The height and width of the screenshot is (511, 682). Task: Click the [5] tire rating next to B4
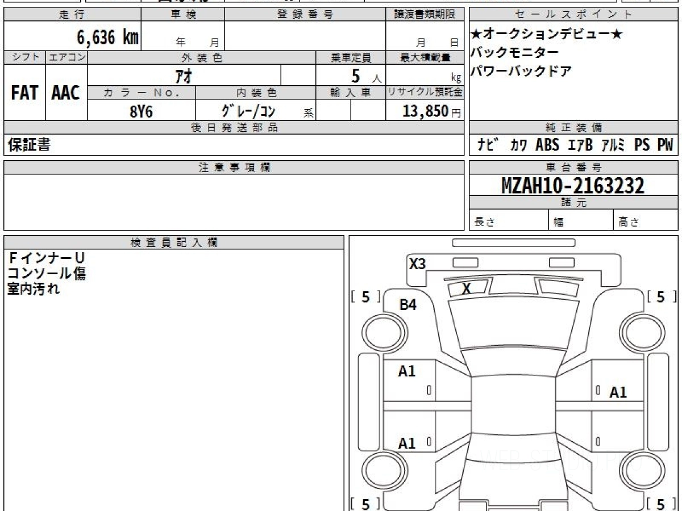pyautogui.click(x=365, y=296)
